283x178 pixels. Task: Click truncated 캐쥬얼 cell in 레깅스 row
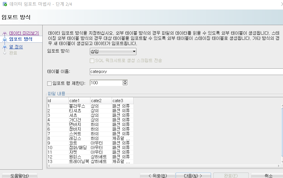point(123,138)
